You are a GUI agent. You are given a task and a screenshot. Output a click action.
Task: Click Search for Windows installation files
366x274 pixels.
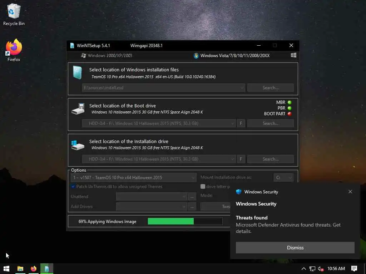(x=271, y=88)
